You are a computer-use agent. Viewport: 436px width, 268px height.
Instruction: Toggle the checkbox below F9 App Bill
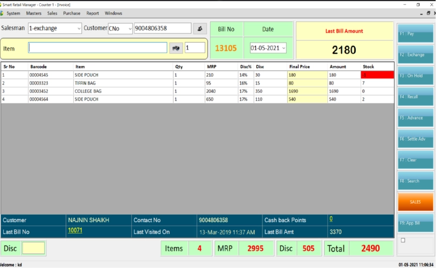pyautogui.click(x=403, y=240)
